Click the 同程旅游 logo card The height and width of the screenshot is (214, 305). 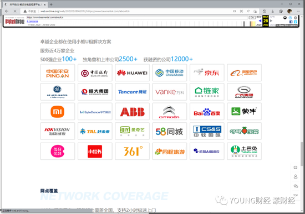tap(170, 151)
